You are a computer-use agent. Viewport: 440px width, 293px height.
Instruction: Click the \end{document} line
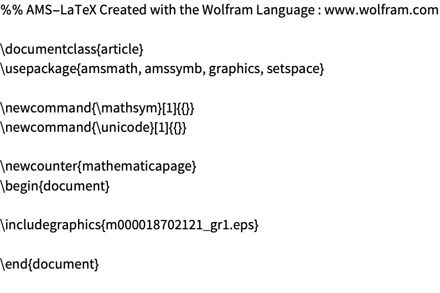50,264
